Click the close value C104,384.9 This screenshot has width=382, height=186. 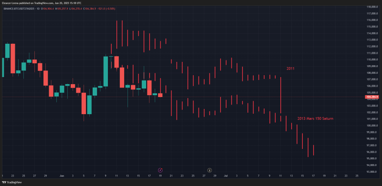point(89,9)
